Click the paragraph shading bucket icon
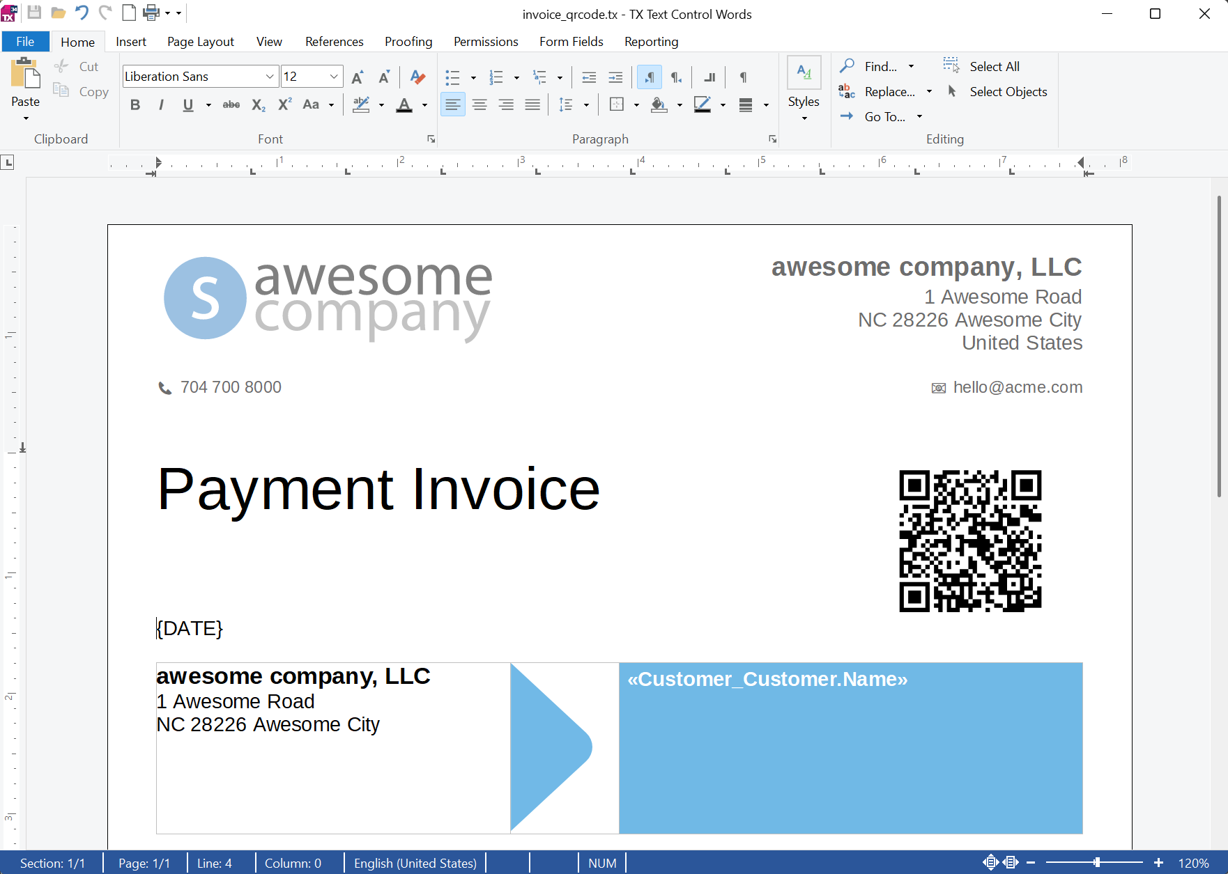1228x874 pixels. click(x=659, y=104)
